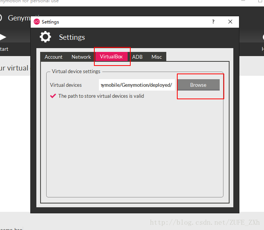Click the Start play icon in Genymotion window
264x230 pixels.
coord(3,37)
